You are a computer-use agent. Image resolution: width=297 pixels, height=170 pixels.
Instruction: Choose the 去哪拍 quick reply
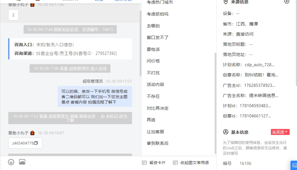153,26
